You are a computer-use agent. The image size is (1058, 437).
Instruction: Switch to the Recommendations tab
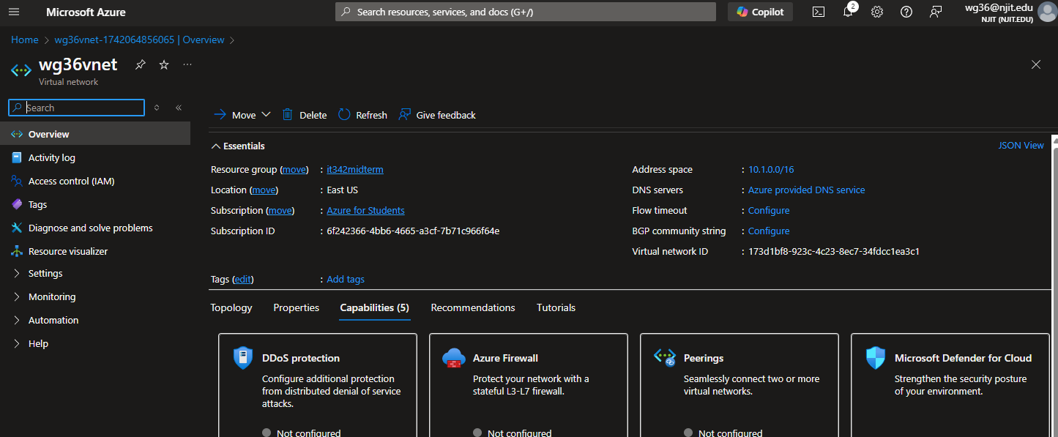473,307
